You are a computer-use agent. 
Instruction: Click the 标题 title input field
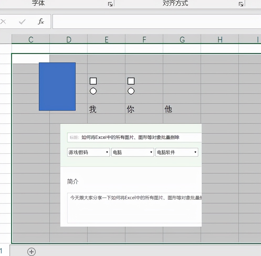click(x=134, y=137)
